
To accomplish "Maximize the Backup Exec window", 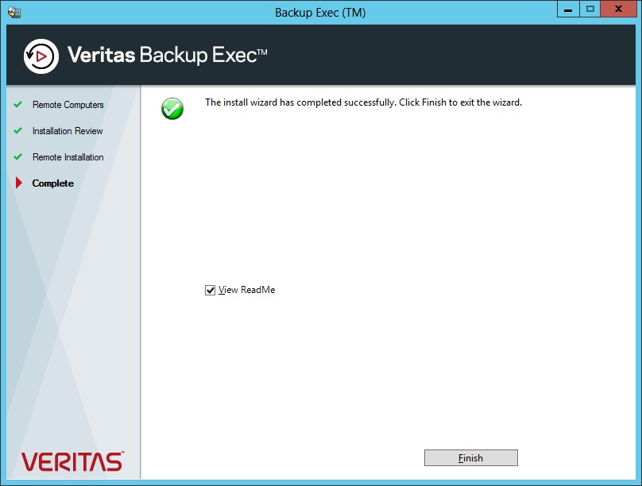I will (x=590, y=9).
